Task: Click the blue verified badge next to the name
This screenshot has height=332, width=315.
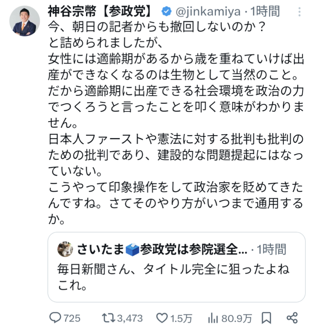Action: [166, 11]
